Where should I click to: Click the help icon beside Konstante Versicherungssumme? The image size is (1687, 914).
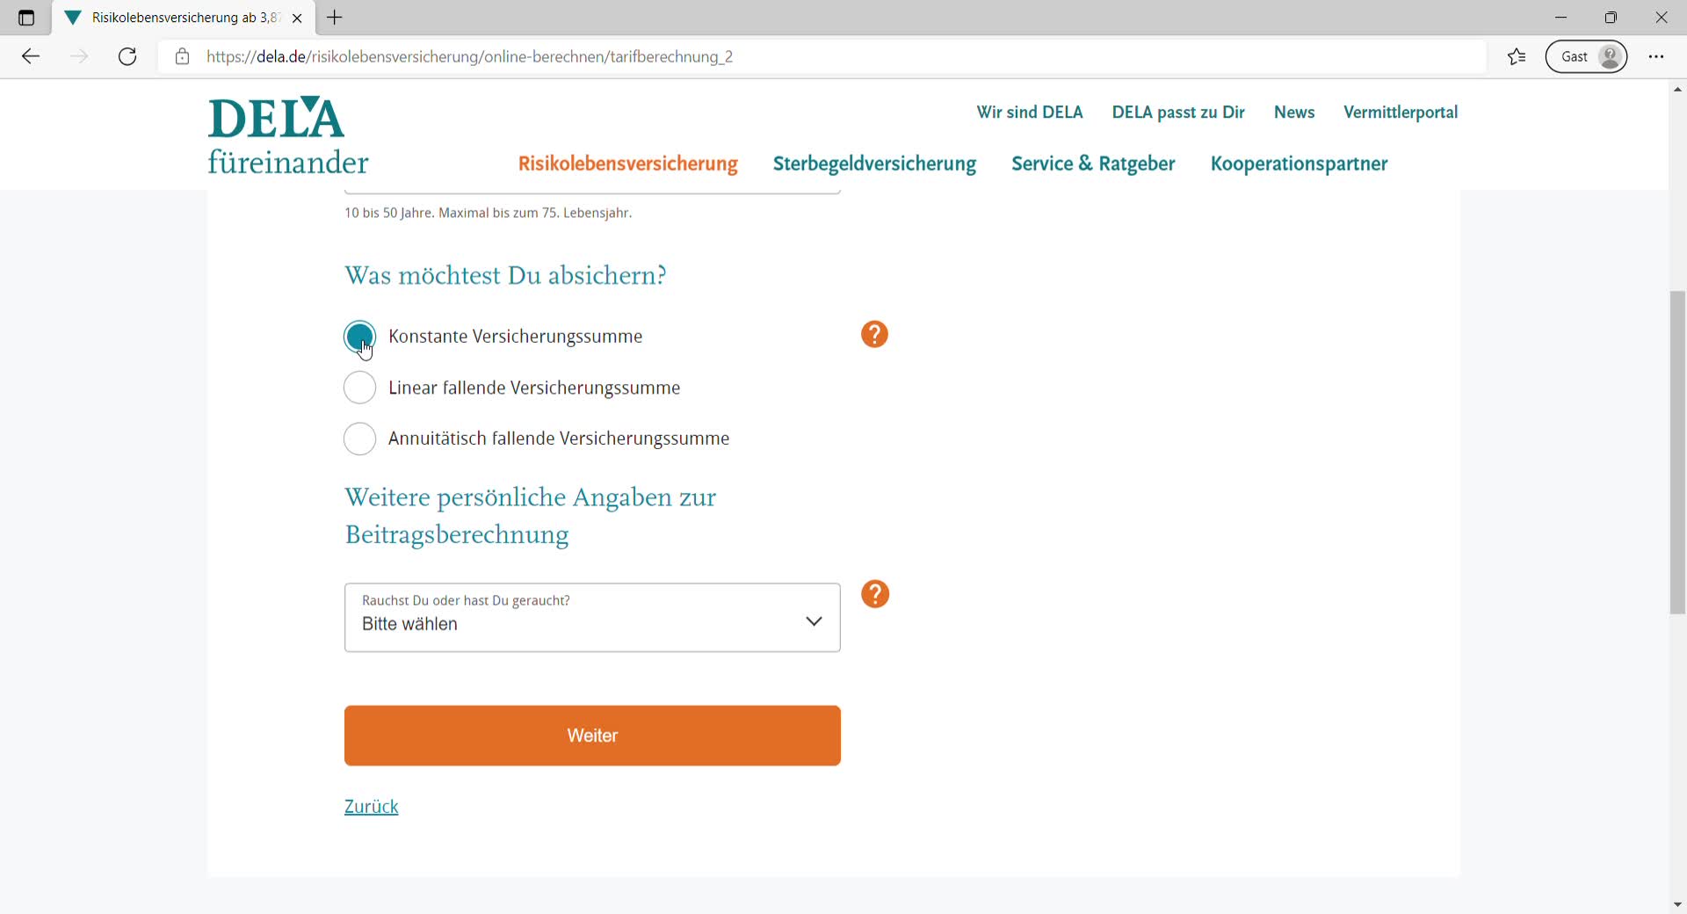pyautogui.click(x=874, y=335)
